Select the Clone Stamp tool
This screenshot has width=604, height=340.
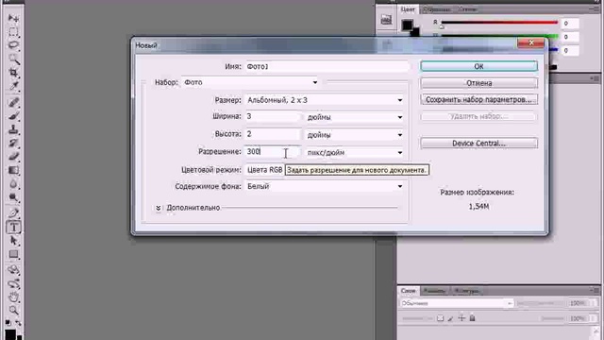point(13,129)
